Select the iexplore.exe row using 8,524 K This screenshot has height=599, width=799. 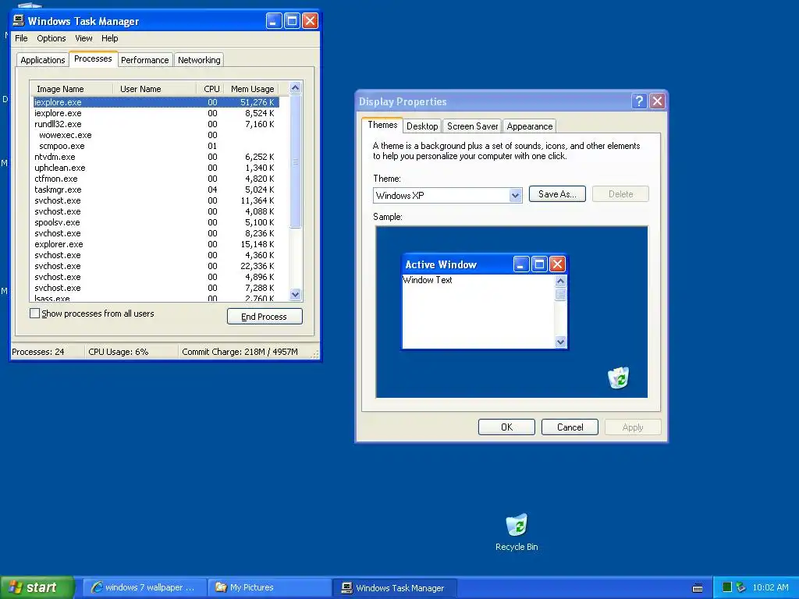[x=155, y=113]
